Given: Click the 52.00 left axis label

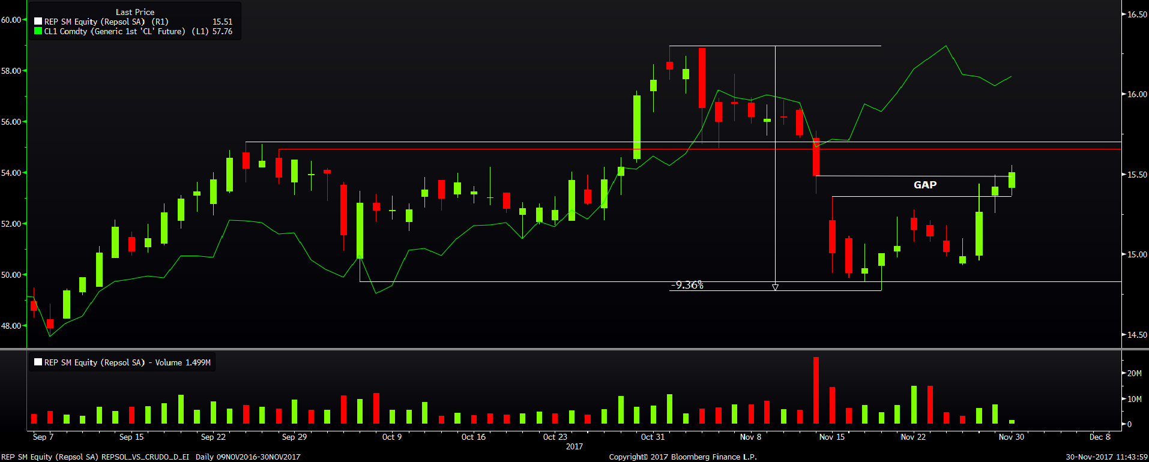Looking at the screenshot, I should pyautogui.click(x=11, y=224).
